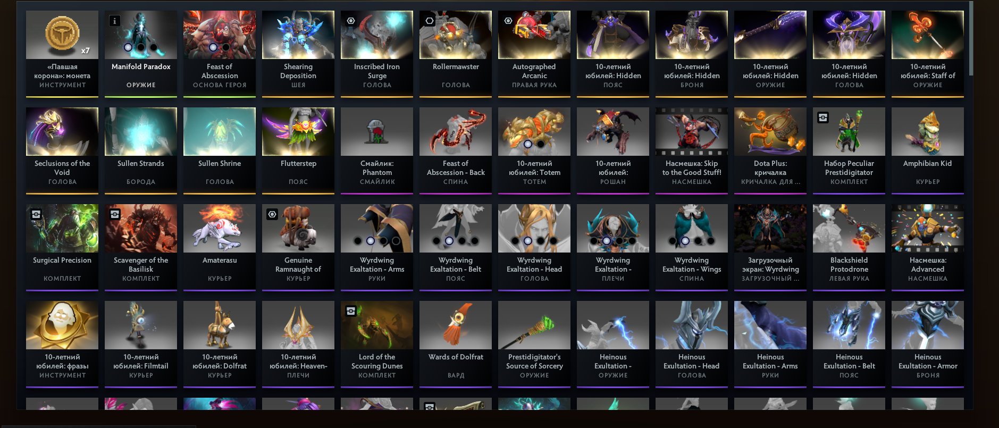Click the info icon on Manifold Paradox

pyautogui.click(x=114, y=21)
